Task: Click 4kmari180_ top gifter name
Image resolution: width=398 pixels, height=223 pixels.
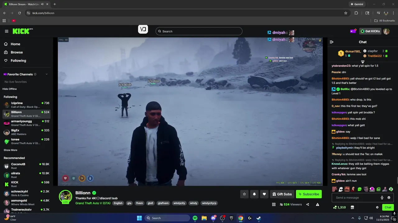Action: click(353, 51)
